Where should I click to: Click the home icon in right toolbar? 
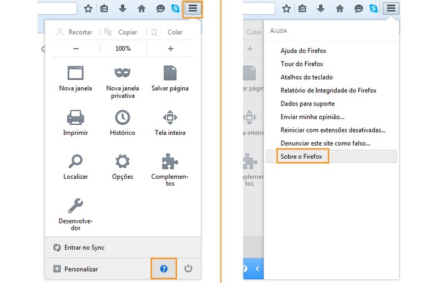pyautogui.click(x=339, y=9)
